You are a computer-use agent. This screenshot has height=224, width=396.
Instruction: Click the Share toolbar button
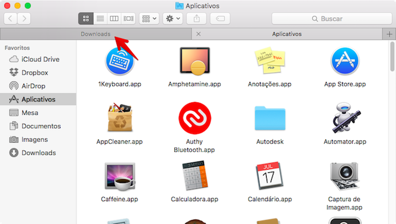(x=196, y=18)
